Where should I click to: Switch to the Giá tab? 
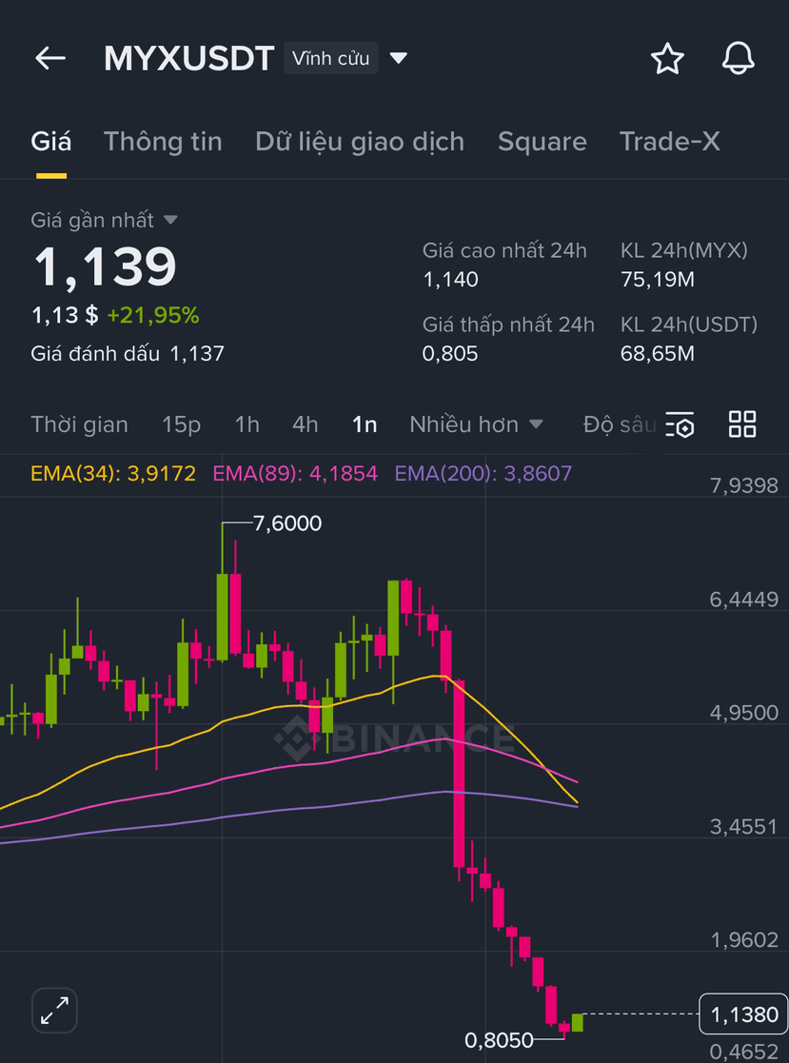point(50,142)
